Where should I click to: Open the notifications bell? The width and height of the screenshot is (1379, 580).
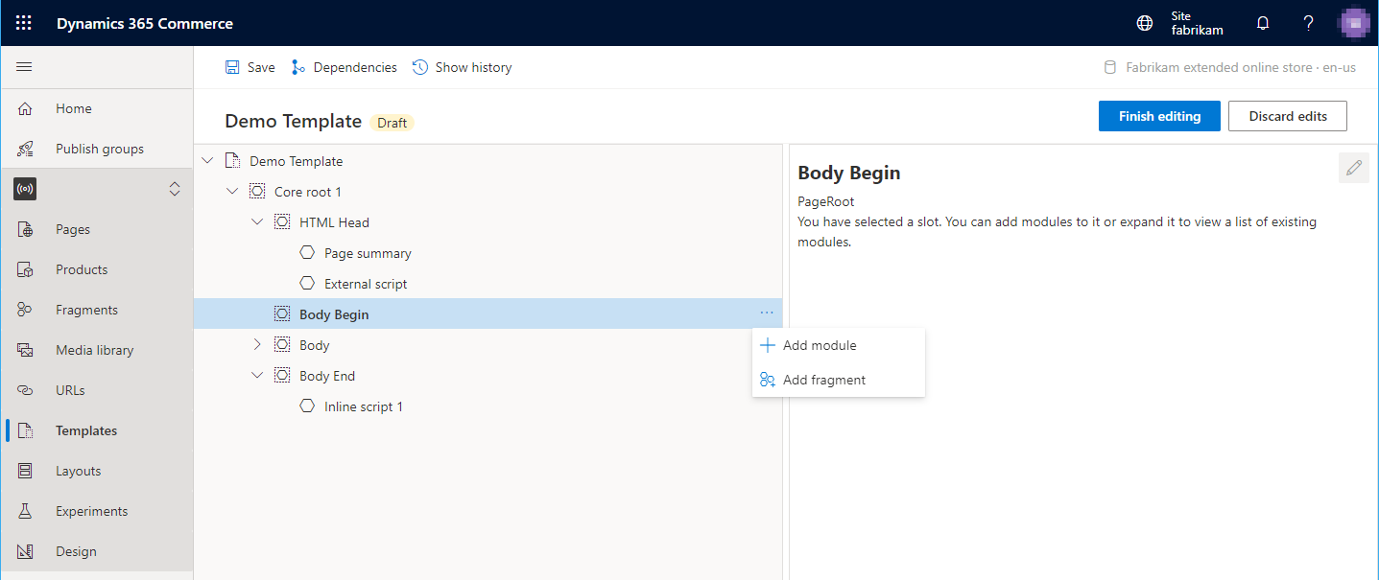1262,22
